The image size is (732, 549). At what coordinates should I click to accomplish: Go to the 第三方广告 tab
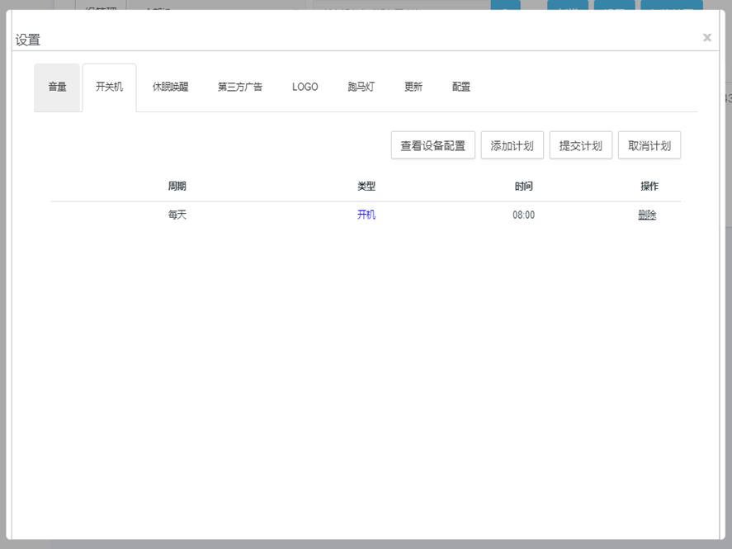(240, 87)
